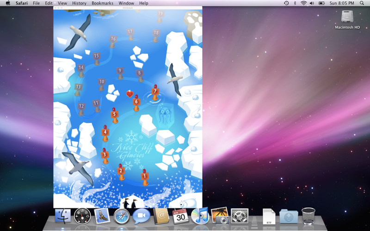Launch iTunes from the Dock
The height and width of the screenshot is (231, 370).
pyautogui.click(x=200, y=216)
